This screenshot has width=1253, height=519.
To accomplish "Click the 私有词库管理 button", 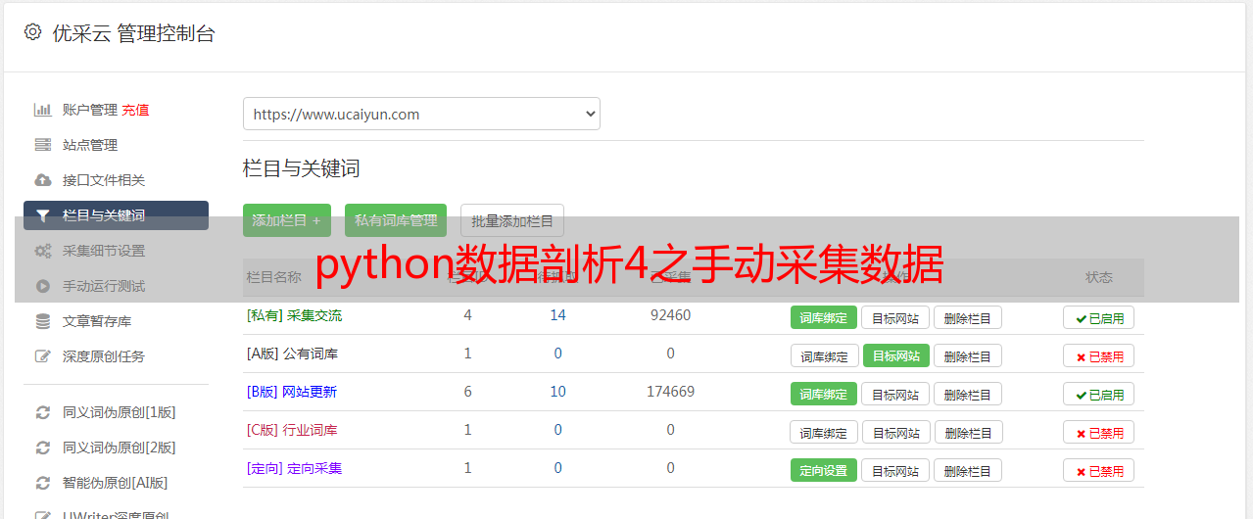I will point(396,220).
